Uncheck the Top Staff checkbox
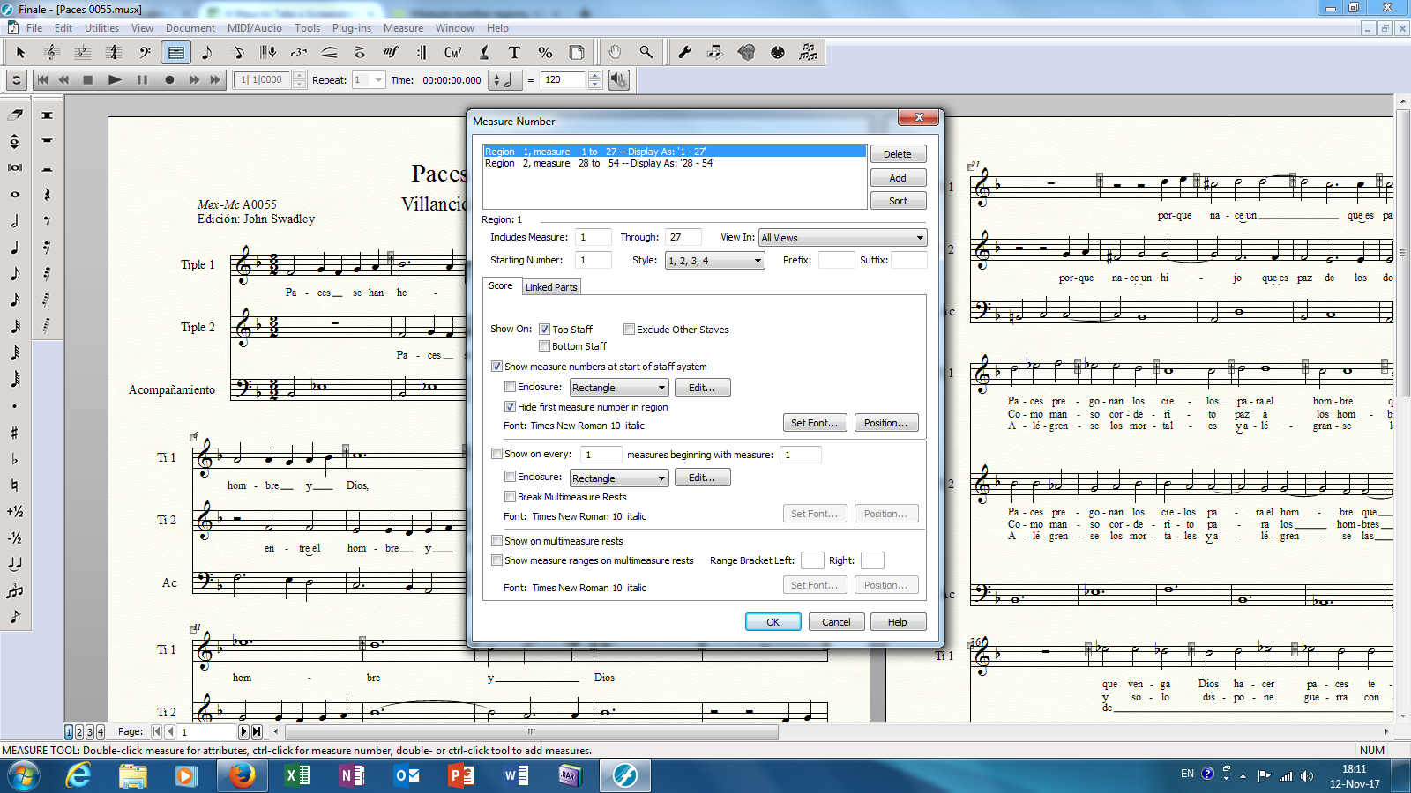This screenshot has height=793, width=1411. [x=544, y=330]
